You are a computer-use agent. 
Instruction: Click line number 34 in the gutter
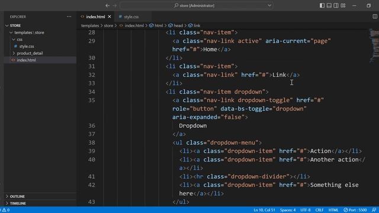click(91, 92)
